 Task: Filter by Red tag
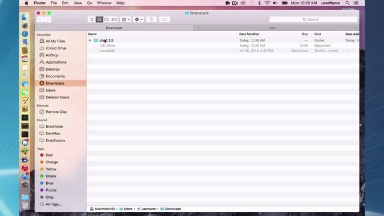[x=49, y=155]
